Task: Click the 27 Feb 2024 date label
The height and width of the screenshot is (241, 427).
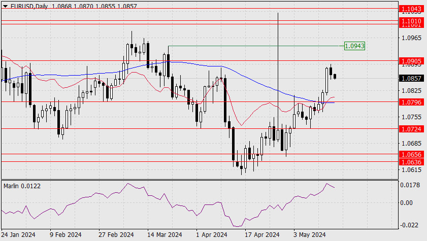Action: pyautogui.click(x=116, y=235)
